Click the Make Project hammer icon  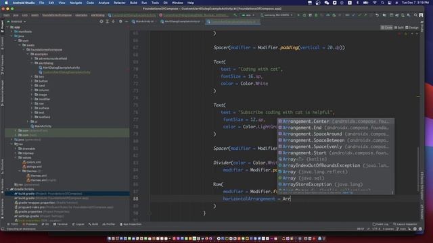[x=235, y=15]
